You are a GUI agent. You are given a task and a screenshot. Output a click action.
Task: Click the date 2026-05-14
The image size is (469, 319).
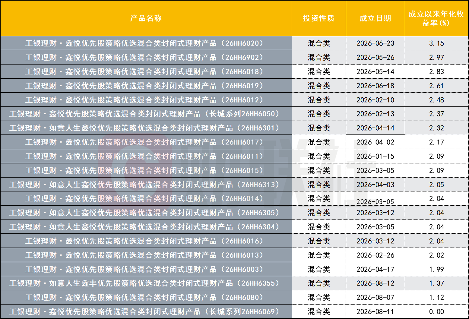[375, 72]
